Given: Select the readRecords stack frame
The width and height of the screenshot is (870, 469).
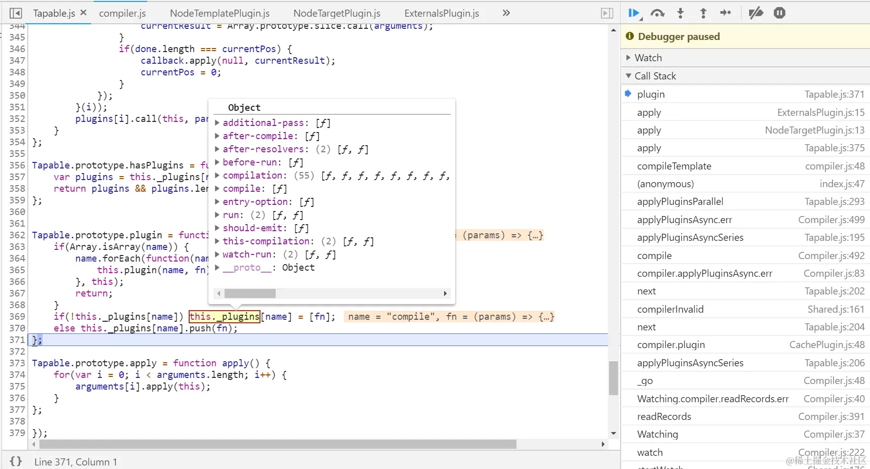Looking at the screenshot, I should point(745,416).
